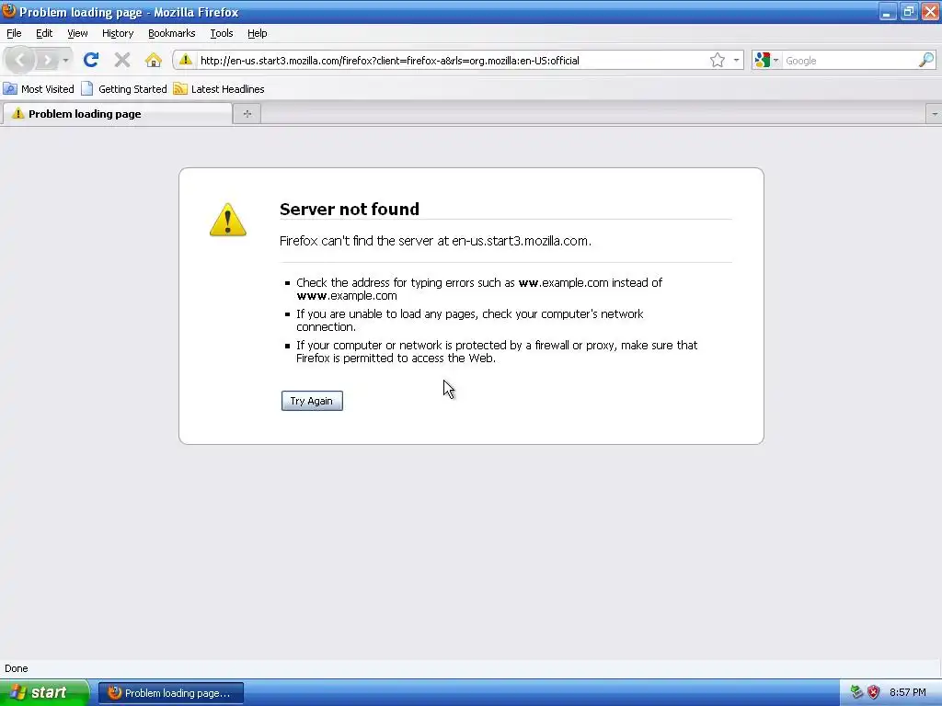Open the View menu
Viewport: 942px width, 706px height.
click(77, 34)
